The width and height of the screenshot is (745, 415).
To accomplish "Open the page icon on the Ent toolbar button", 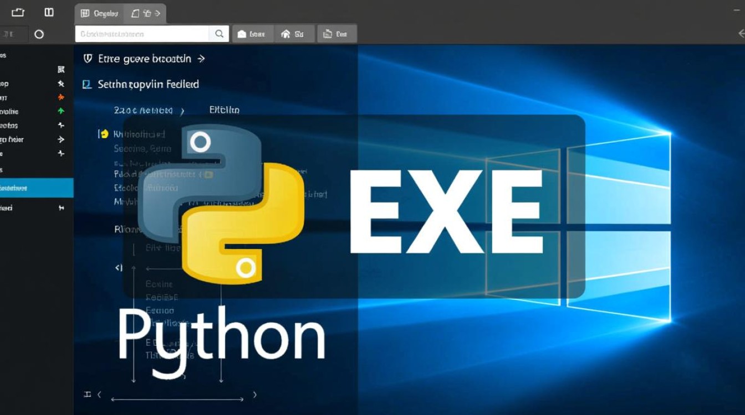I will pos(326,33).
